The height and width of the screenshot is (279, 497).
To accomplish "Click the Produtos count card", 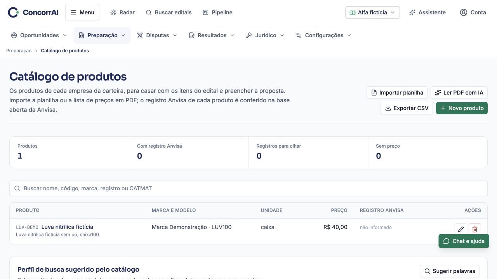I will point(69,152).
